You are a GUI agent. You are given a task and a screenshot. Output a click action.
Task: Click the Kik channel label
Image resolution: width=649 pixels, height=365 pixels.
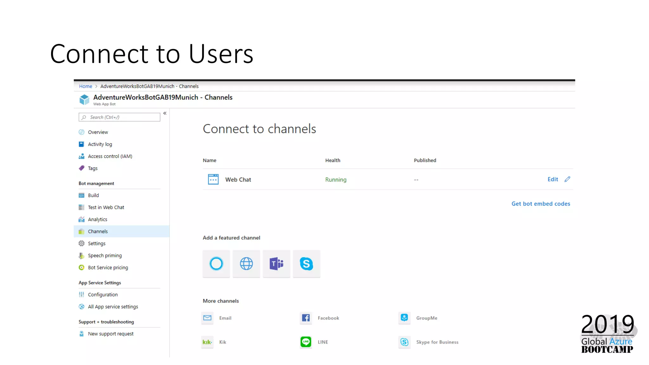coord(223,342)
